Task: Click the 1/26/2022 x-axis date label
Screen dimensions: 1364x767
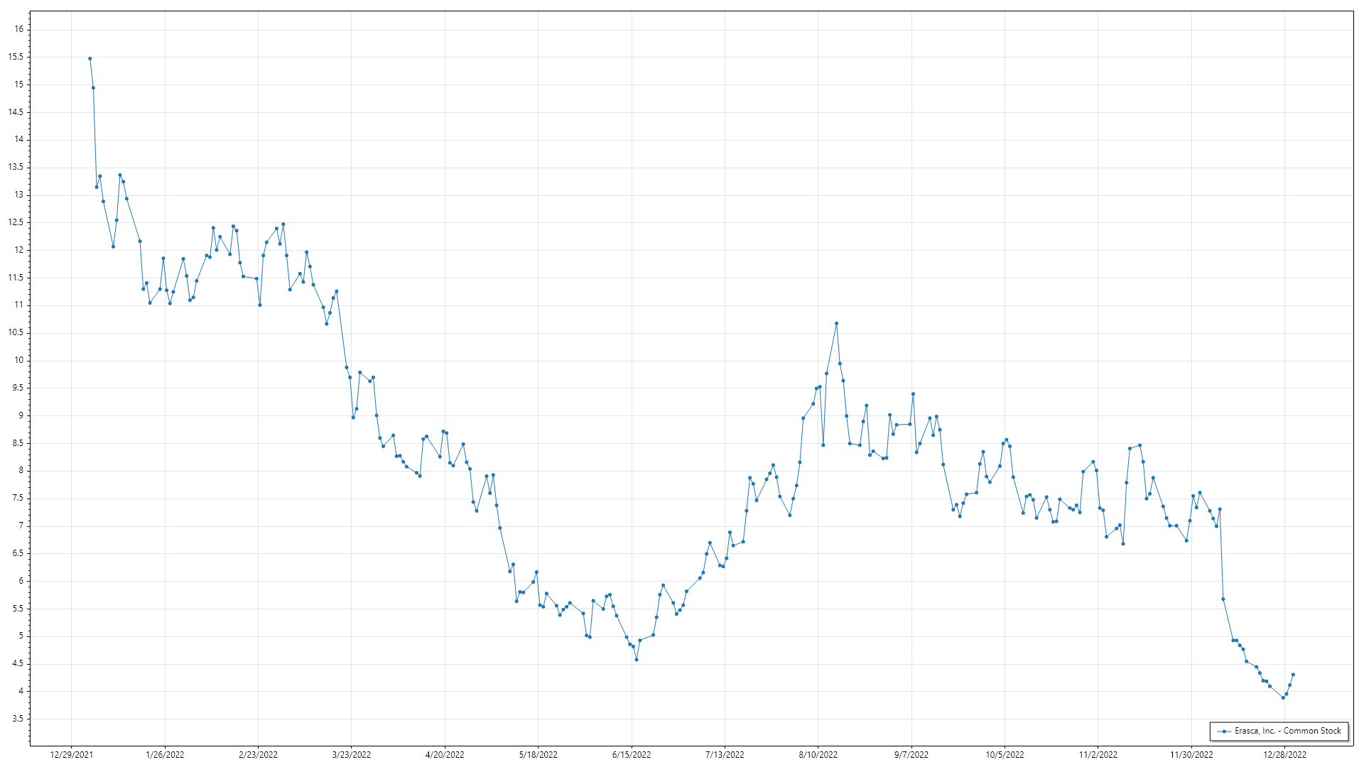Action: point(165,755)
